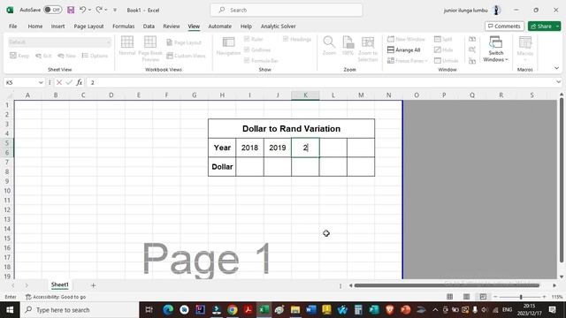Click the formula bar input

point(319,82)
